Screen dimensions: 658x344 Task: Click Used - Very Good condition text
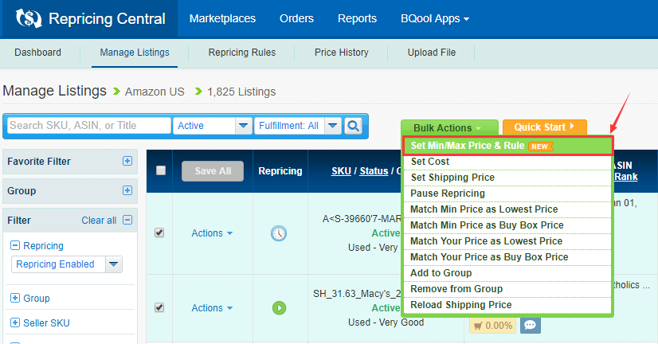(x=386, y=322)
